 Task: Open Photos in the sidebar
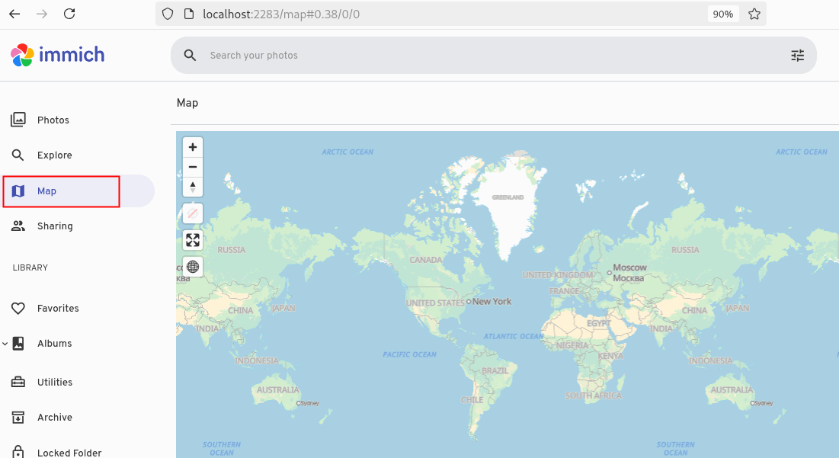[53, 120]
